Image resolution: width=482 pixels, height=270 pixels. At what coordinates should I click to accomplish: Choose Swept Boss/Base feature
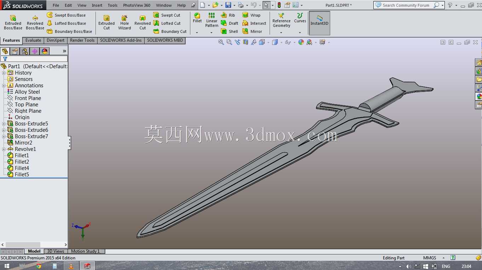(66, 15)
